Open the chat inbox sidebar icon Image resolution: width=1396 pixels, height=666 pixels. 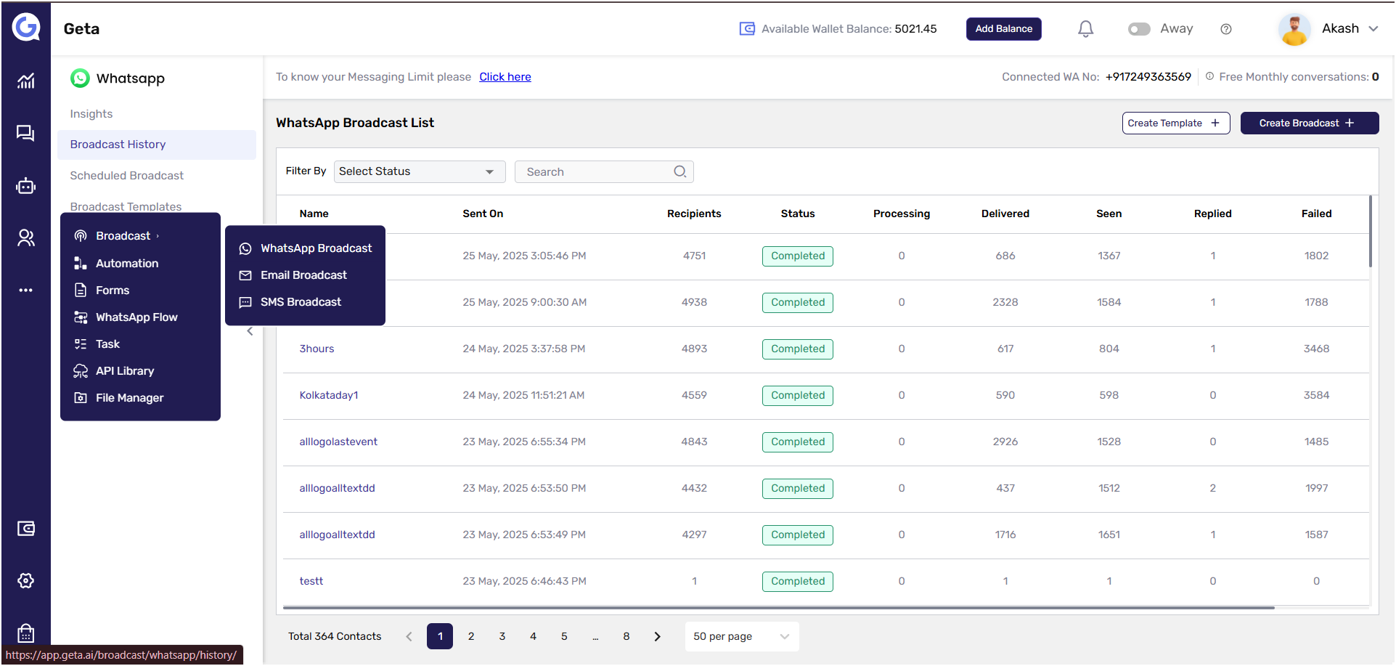[x=26, y=134]
